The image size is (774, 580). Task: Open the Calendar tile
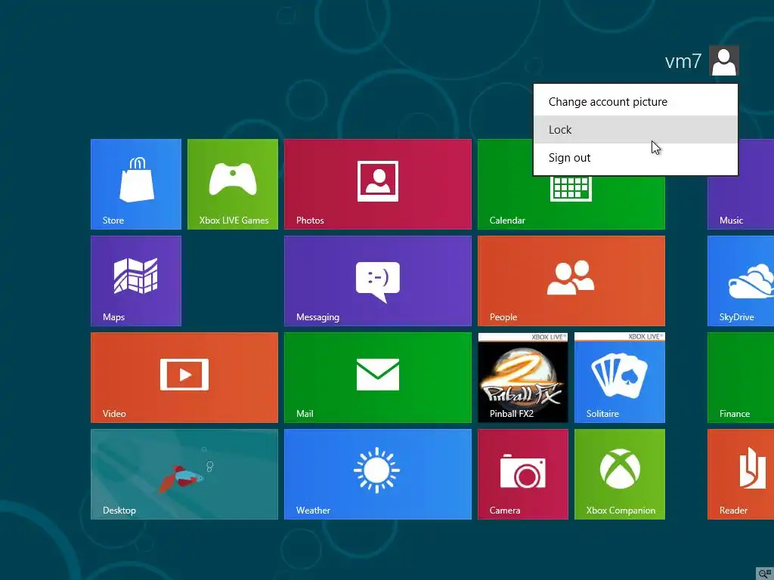571,202
